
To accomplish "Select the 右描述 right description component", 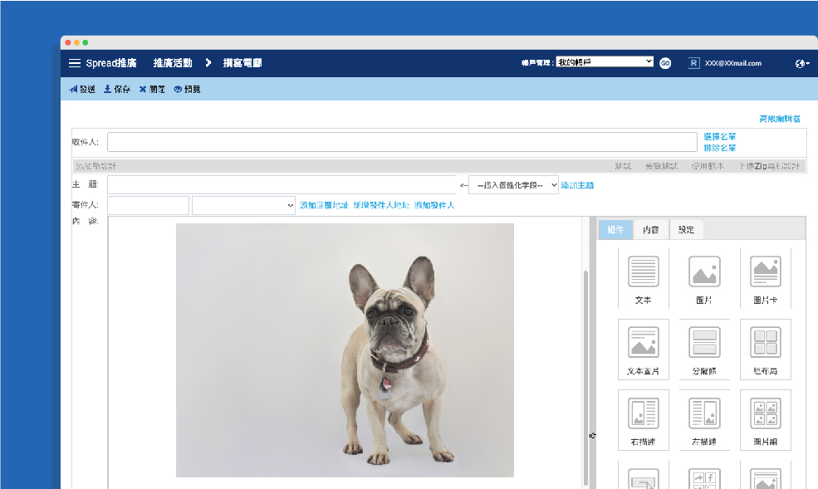I will click(x=644, y=420).
